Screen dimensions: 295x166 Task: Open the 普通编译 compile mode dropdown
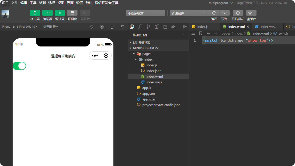[x=189, y=13]
